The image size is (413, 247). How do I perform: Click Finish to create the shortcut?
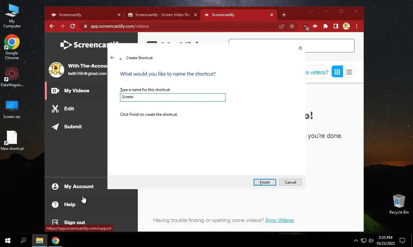tap(265, 182)
